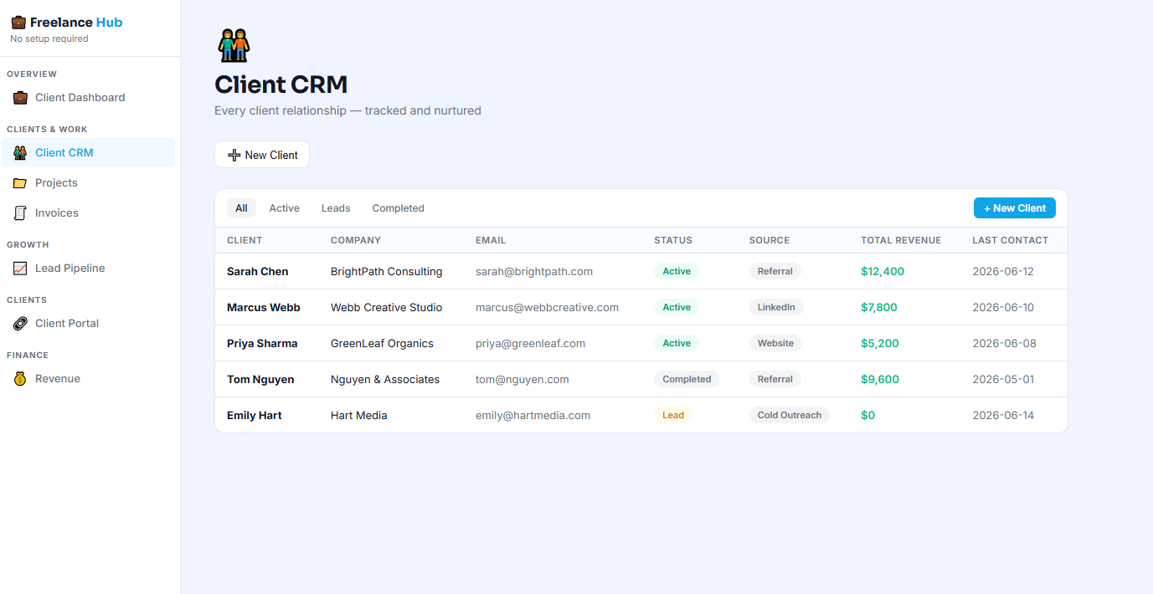The image size is (1153, 594).
Task: Click Webb Creative Studio company cell
Action: click(387, 307)
